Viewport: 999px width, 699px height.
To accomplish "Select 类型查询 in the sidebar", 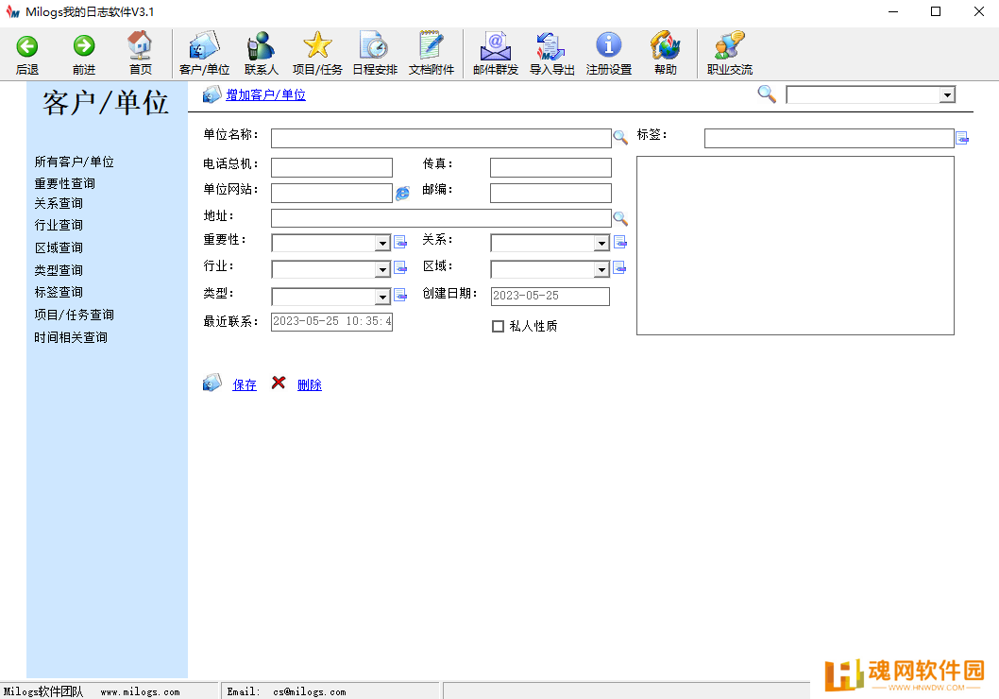I will [x=59, y=270].
